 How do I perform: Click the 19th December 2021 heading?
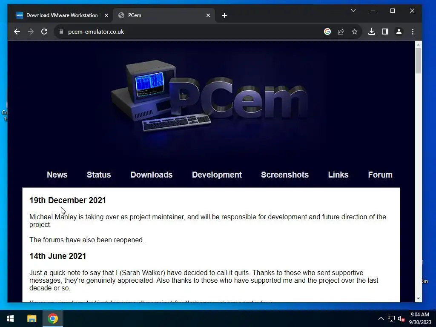tap(68, 200)
